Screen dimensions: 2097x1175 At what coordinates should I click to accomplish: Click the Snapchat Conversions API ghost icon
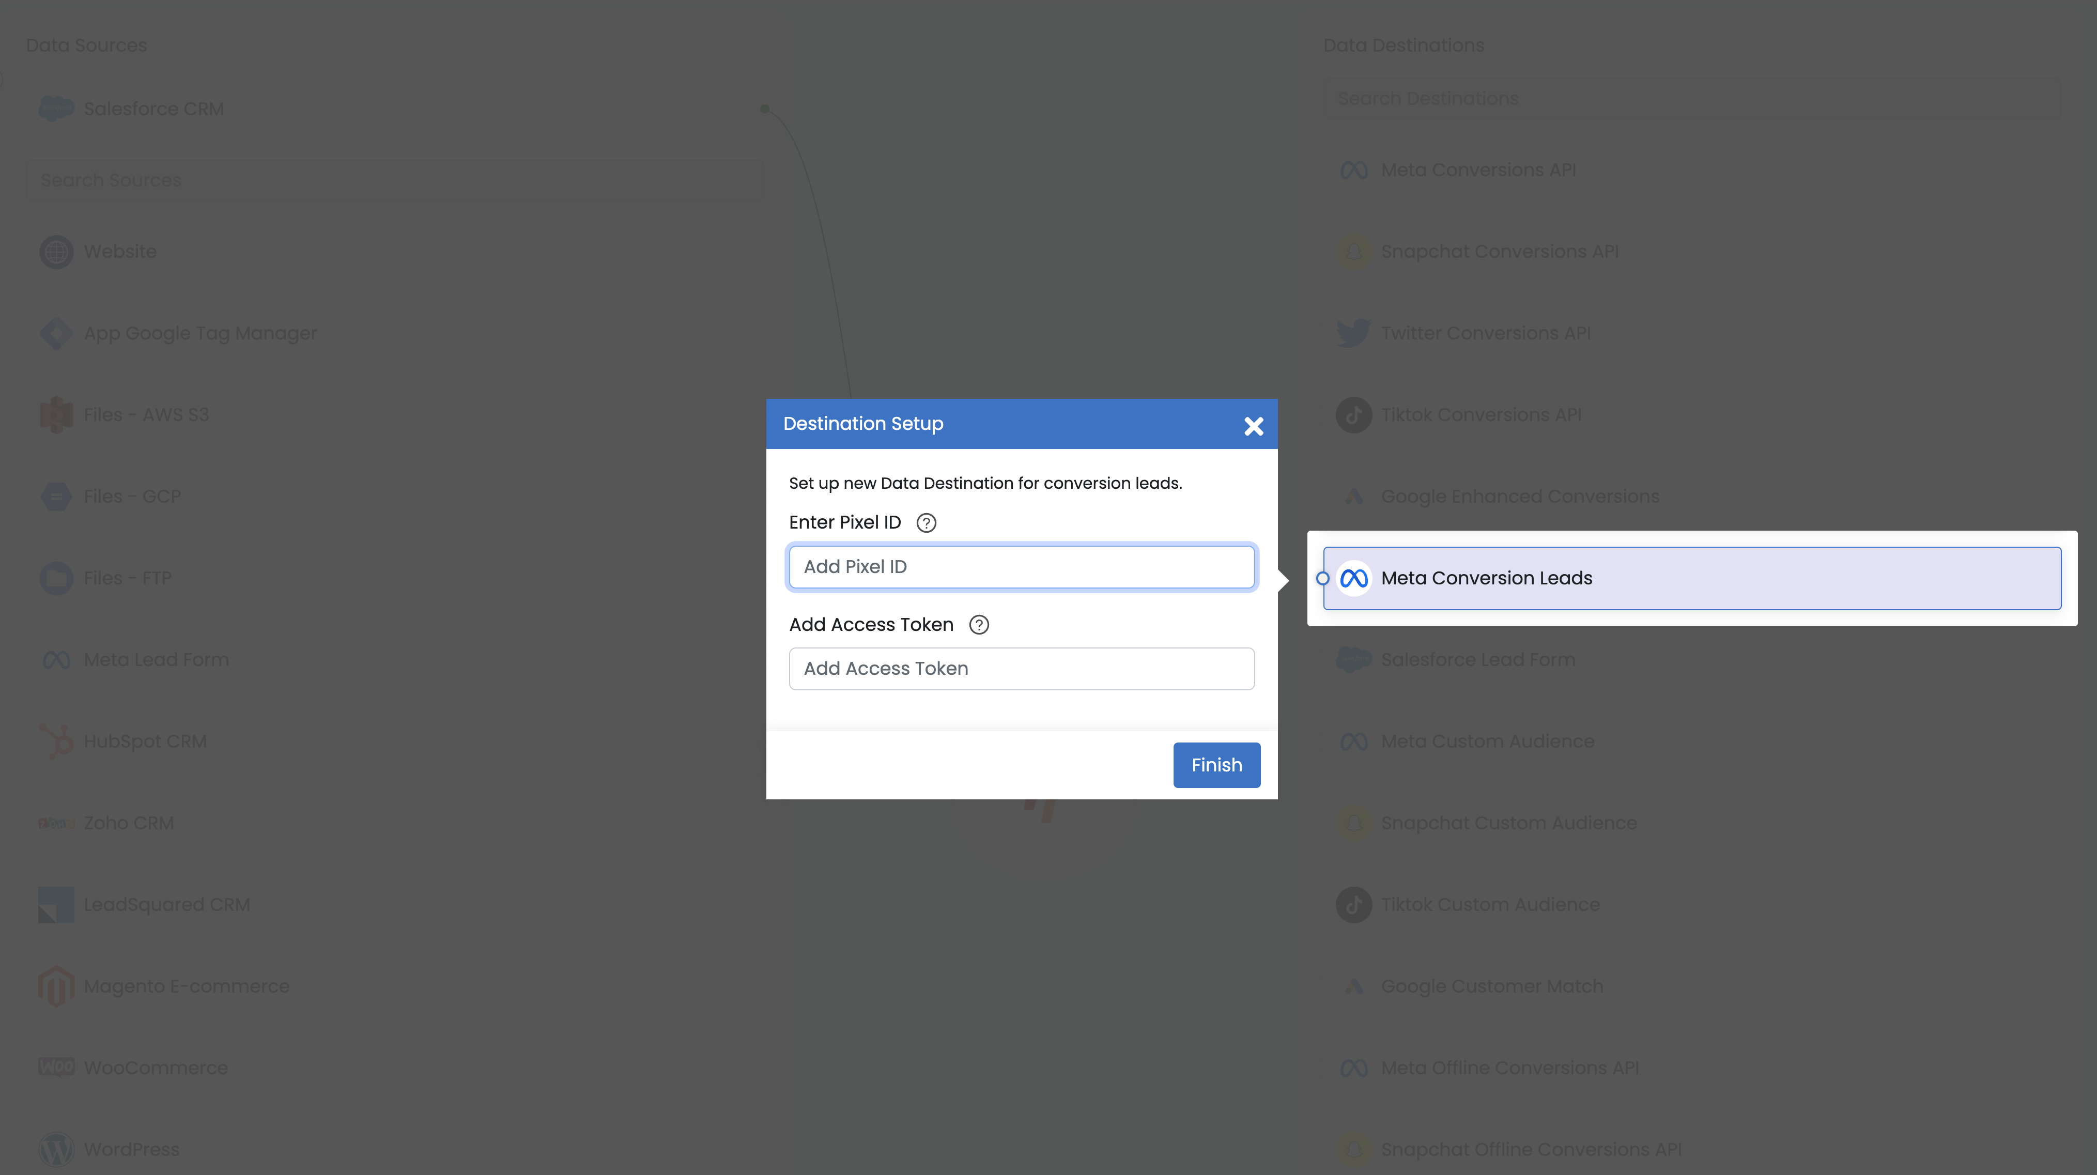pyautogui.click(x=1354, y=252)
